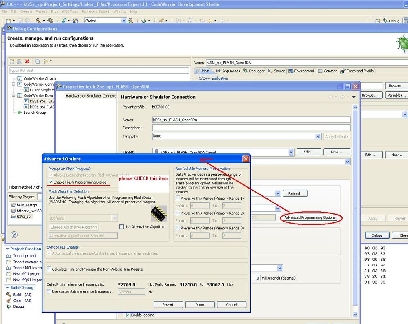
Task: Click the Debug bug icon in Build/Debug list
Action: click(9, 306)
